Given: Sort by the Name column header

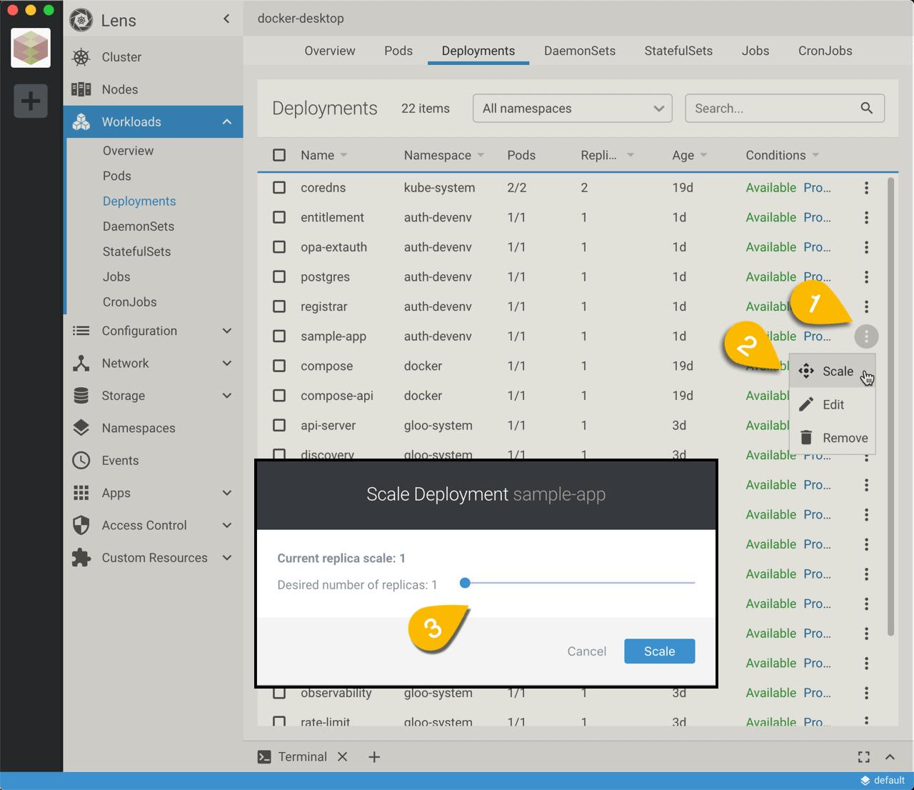Looking at the screenshot, I should (x=317, y=155).
